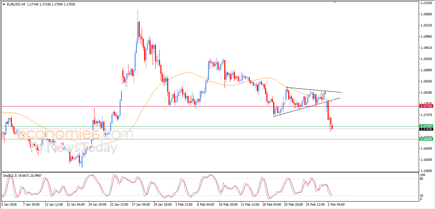Image resolution: width=435 pixels, height=209 pixels.
Task: Click the 5 Jan 2026 date label
Action: pyautogui.click(x=10, y=205)
